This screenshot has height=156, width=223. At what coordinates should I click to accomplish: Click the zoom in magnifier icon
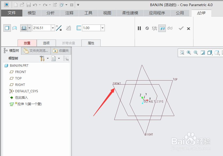(189, 53)
